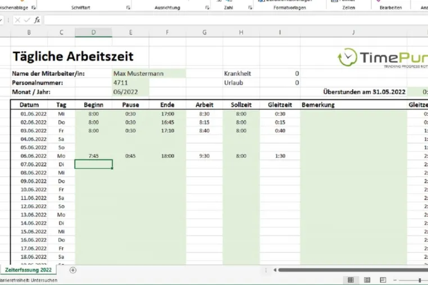
Task: Click Beginn value 7:45
Action: click(94, 156)
